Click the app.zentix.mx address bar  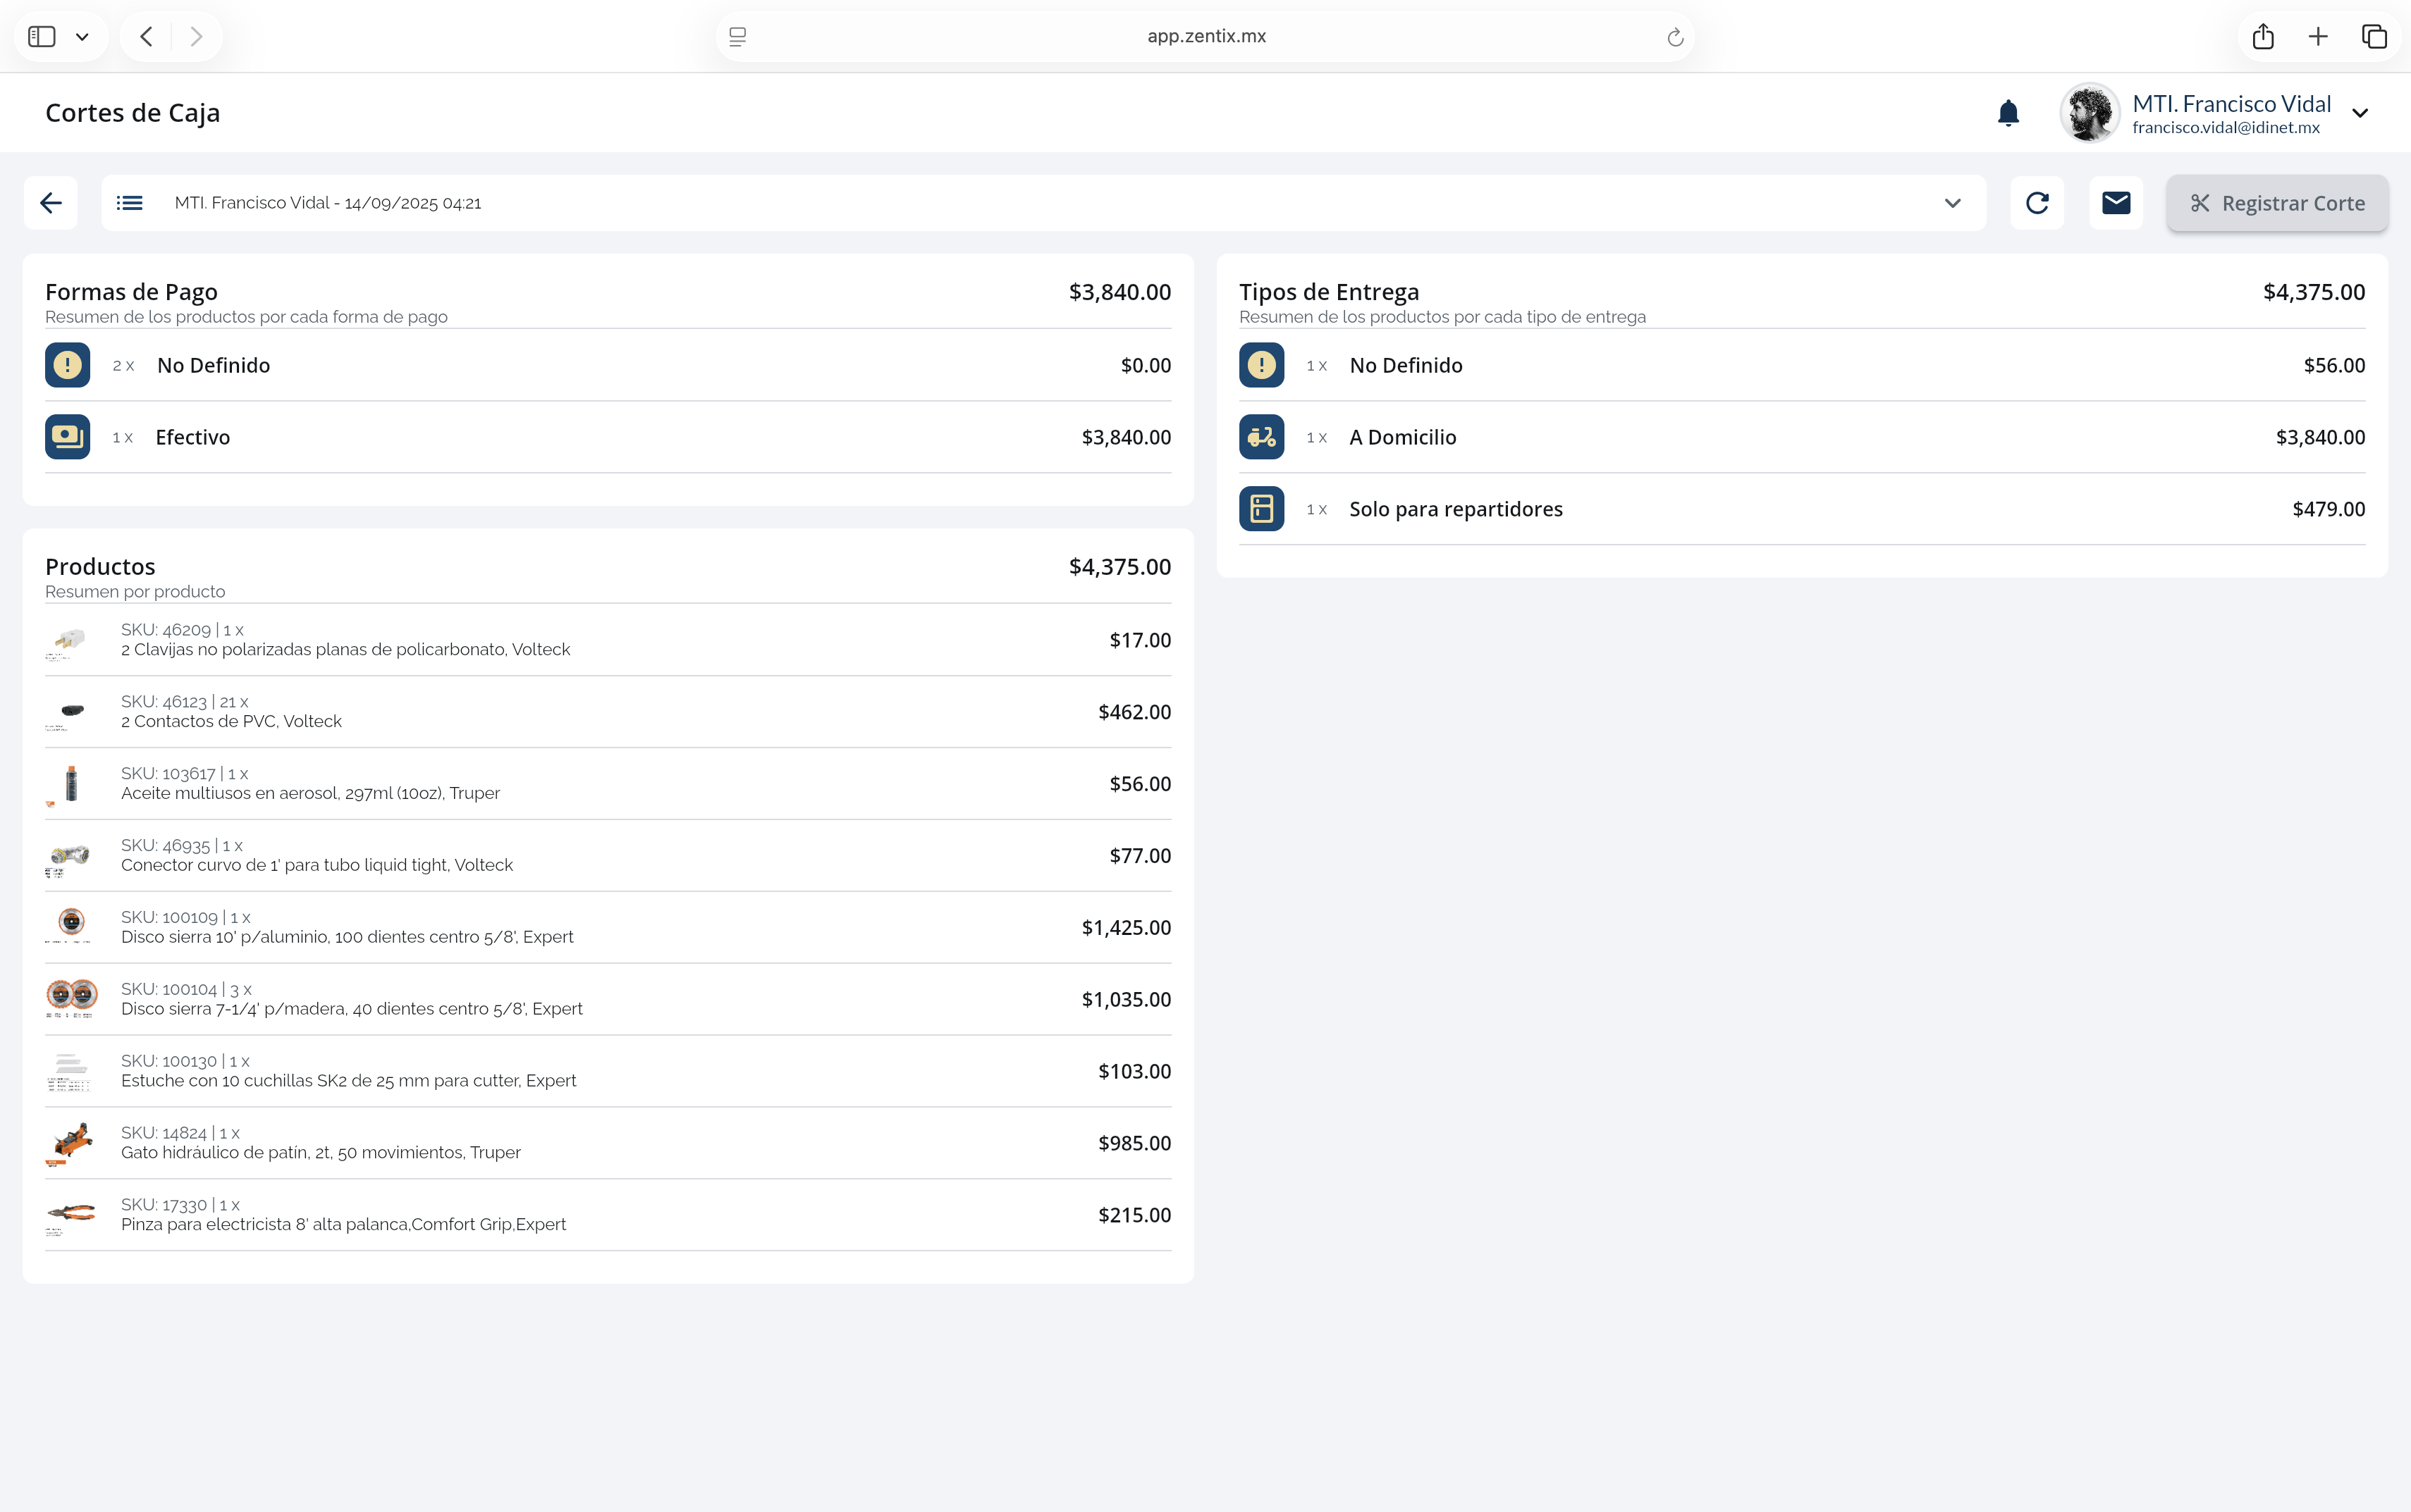click(1205, 37)
